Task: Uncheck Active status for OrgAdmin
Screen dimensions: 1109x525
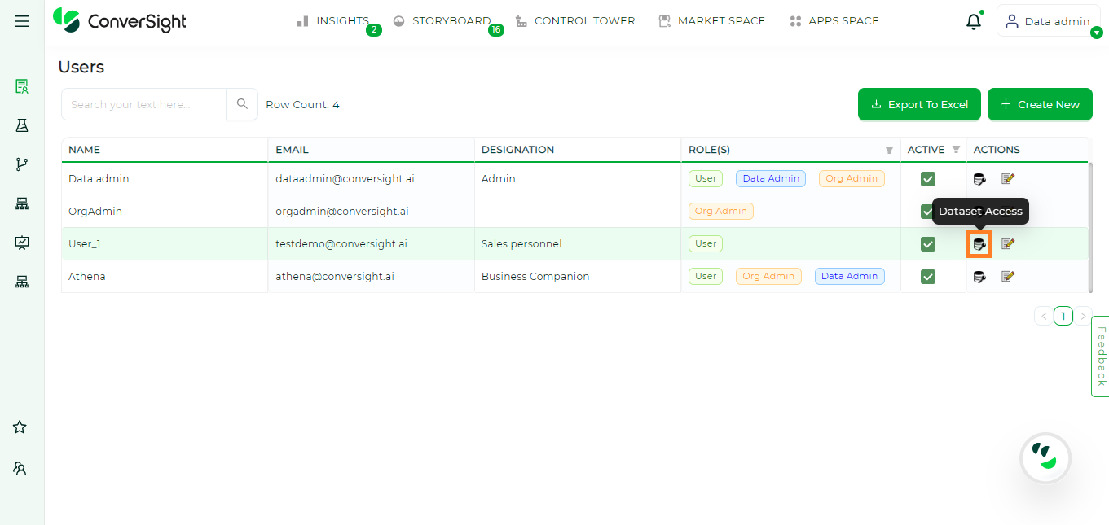Action: (x=927, y=211)
